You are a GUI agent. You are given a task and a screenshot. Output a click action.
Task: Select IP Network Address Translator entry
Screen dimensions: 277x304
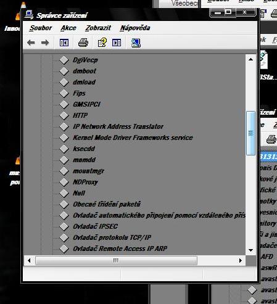coord(118,126)
